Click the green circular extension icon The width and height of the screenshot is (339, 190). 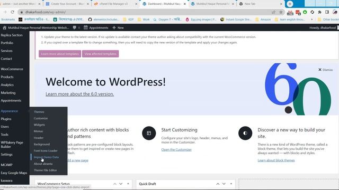tap(305, 12)
